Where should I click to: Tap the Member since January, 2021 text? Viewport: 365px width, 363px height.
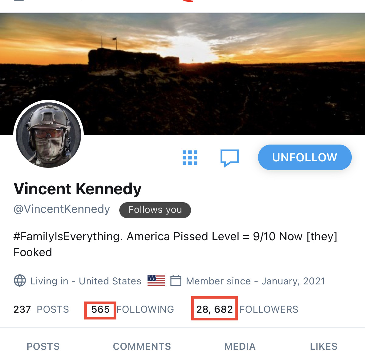(x=256, y=281)
